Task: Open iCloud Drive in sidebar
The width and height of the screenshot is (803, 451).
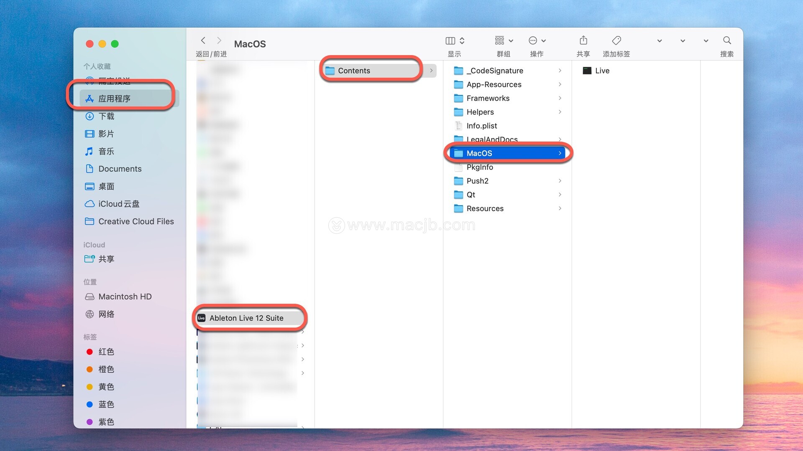Action: [x=119, y=204]
